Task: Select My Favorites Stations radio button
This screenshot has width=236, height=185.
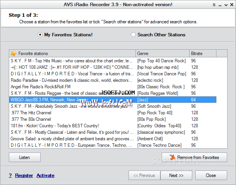Action: 40,35
